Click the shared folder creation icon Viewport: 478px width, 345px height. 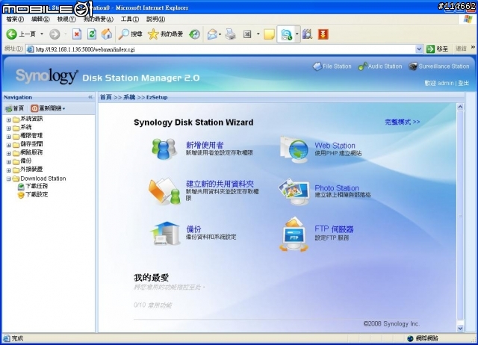(164, 191)
